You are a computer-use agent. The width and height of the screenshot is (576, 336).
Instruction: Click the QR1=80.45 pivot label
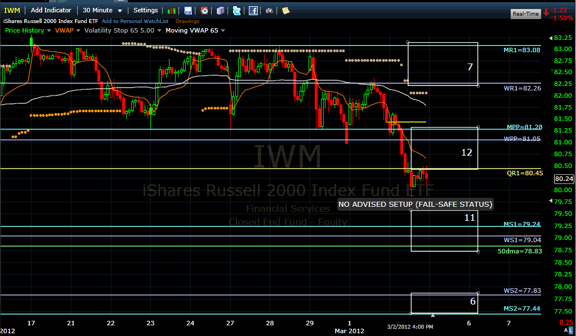click(x=525, y=173)
